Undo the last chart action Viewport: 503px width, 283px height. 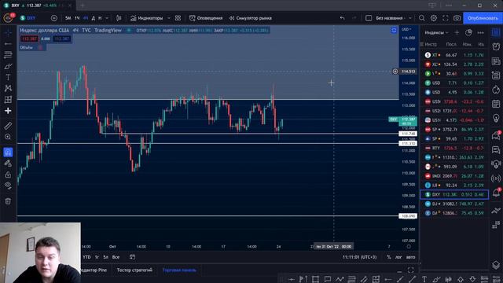point(343,18)
